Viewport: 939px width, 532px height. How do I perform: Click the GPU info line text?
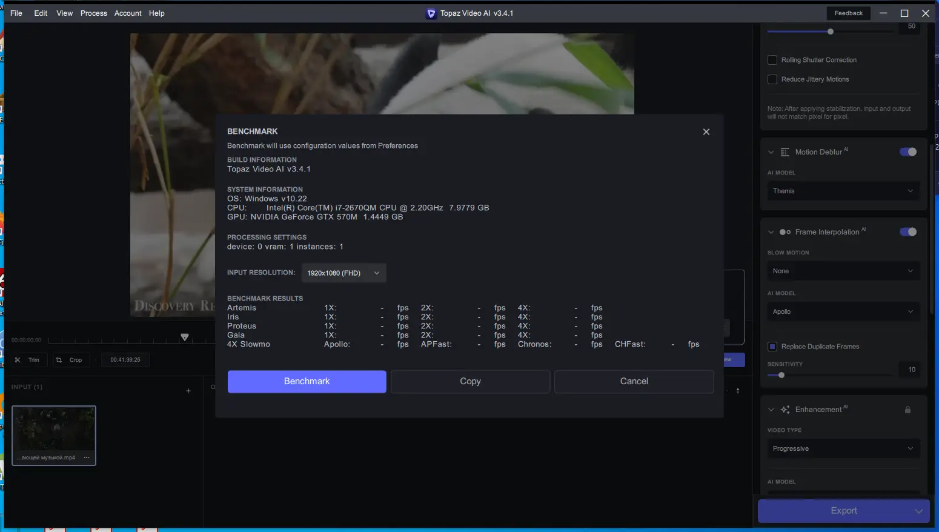pos(315,217)
